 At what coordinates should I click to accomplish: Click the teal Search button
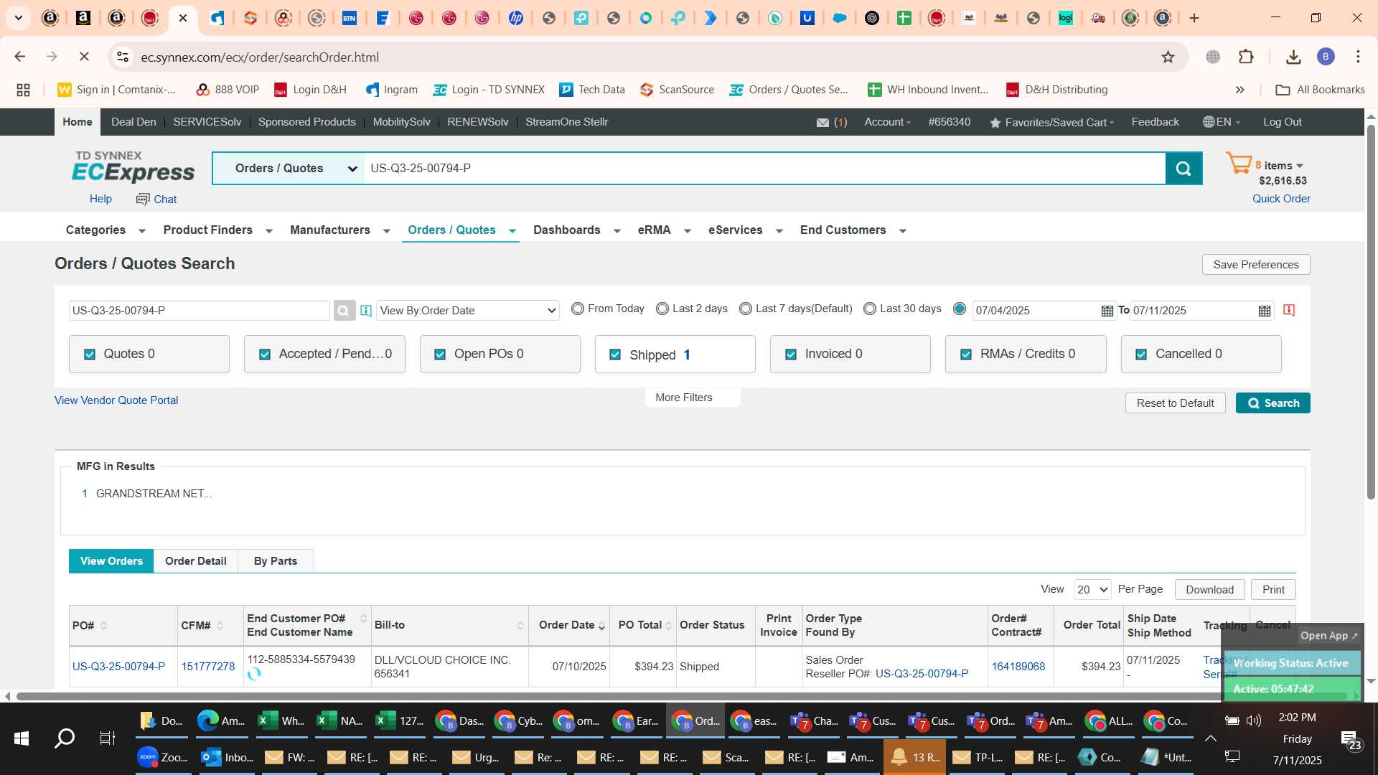click(1272, 403)
